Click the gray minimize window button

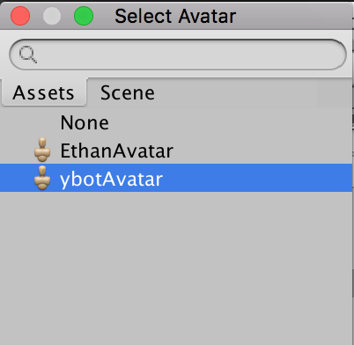click(x=52, y=16)
